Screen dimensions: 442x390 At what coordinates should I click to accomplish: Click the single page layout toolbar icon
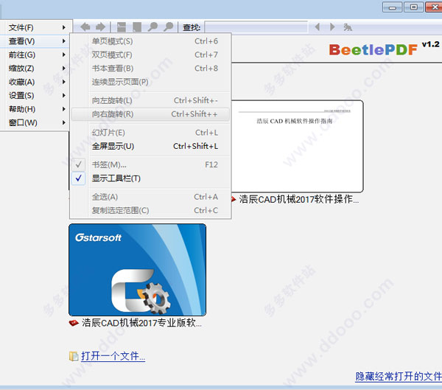[137, 27]
